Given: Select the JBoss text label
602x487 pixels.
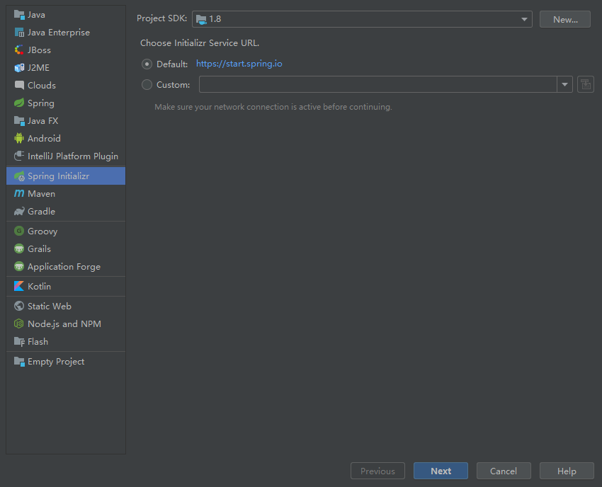Looking at the screenshot, I should click(x=39, y=50).
